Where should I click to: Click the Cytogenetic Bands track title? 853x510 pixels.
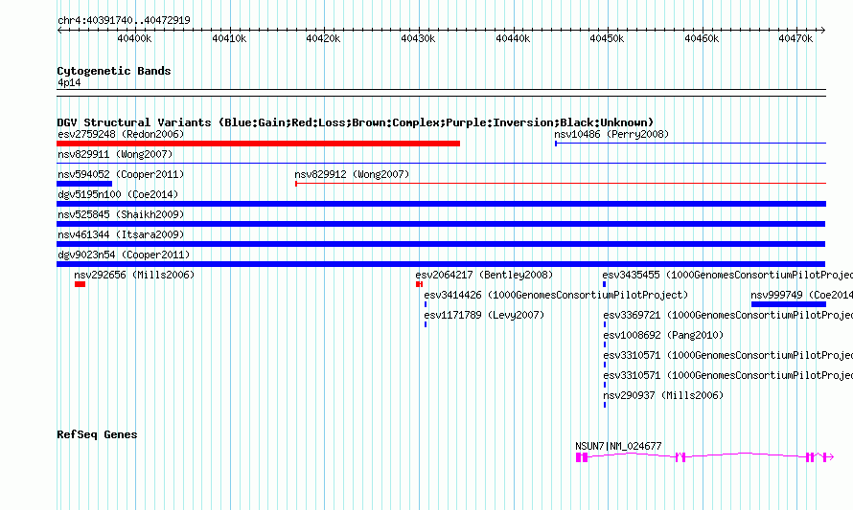[x=114, y=71]
